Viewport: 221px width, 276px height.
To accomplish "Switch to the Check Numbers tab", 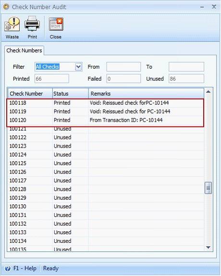I will tap(24, 50).
